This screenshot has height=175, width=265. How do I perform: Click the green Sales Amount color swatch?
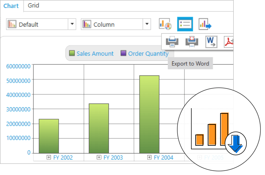click(x=72, y=53)
